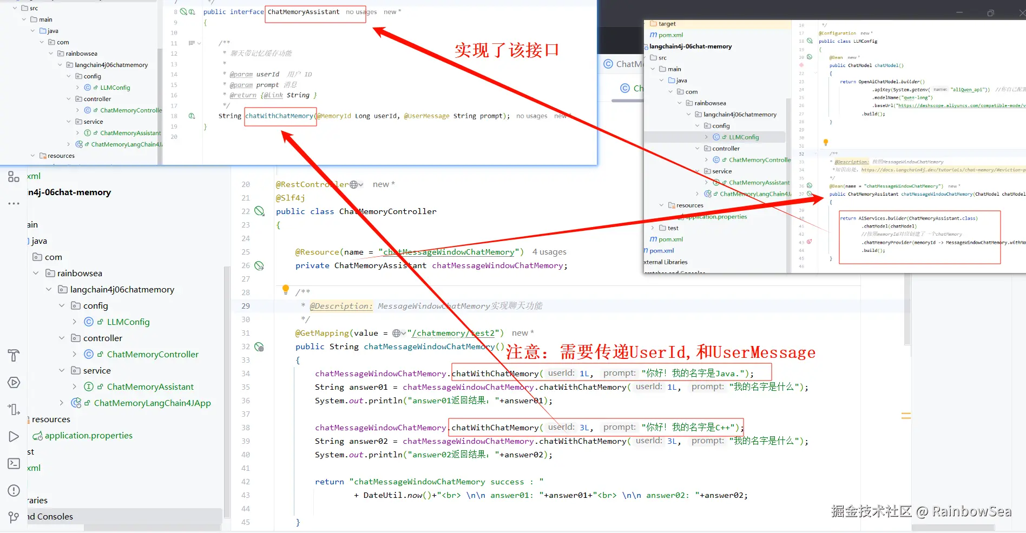
Task: Open the dropdown arrow next to @RestController globe
Action: tap(360, 184)
